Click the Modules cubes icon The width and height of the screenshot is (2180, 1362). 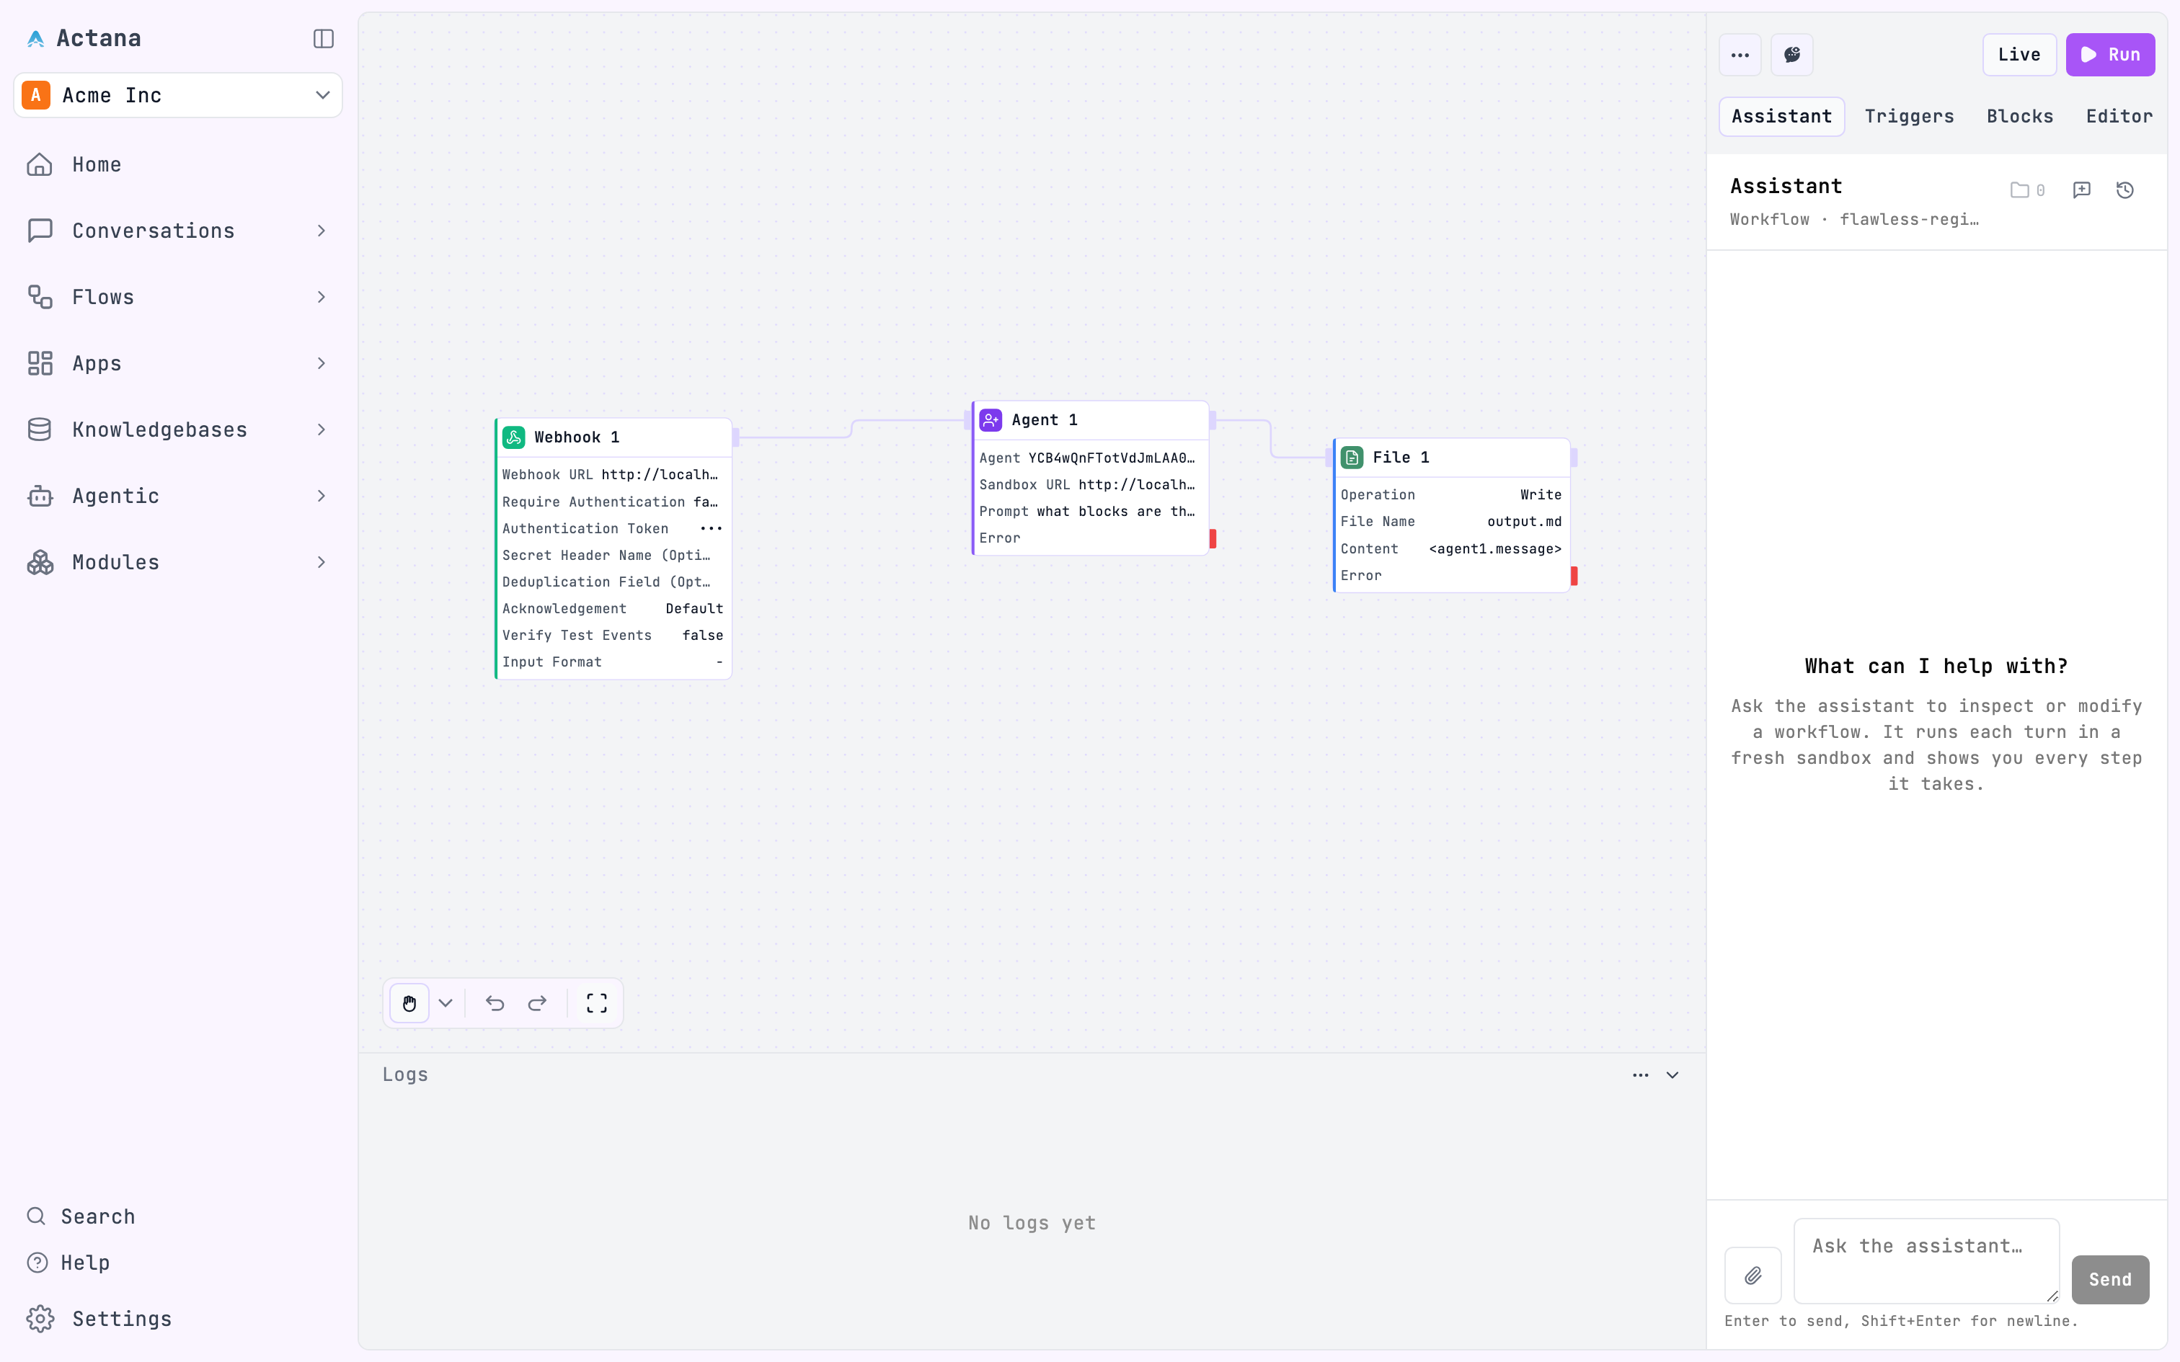pyautogui.click(x=40, y=562)
